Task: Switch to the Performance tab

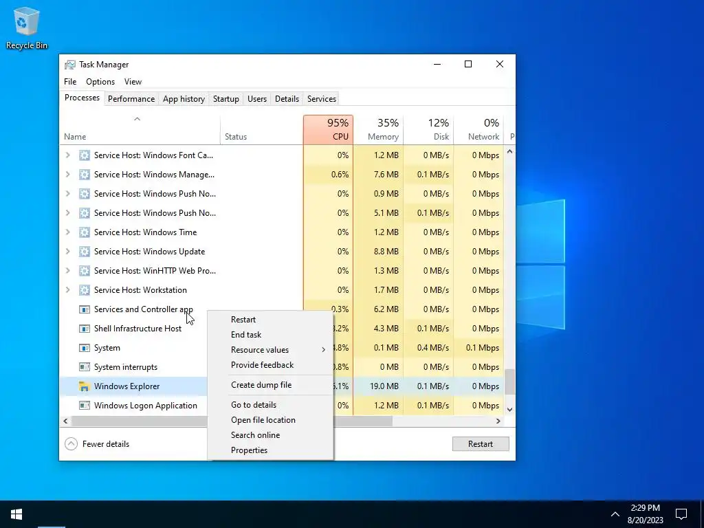Action: pyautogui.click(x=131, y=99)
